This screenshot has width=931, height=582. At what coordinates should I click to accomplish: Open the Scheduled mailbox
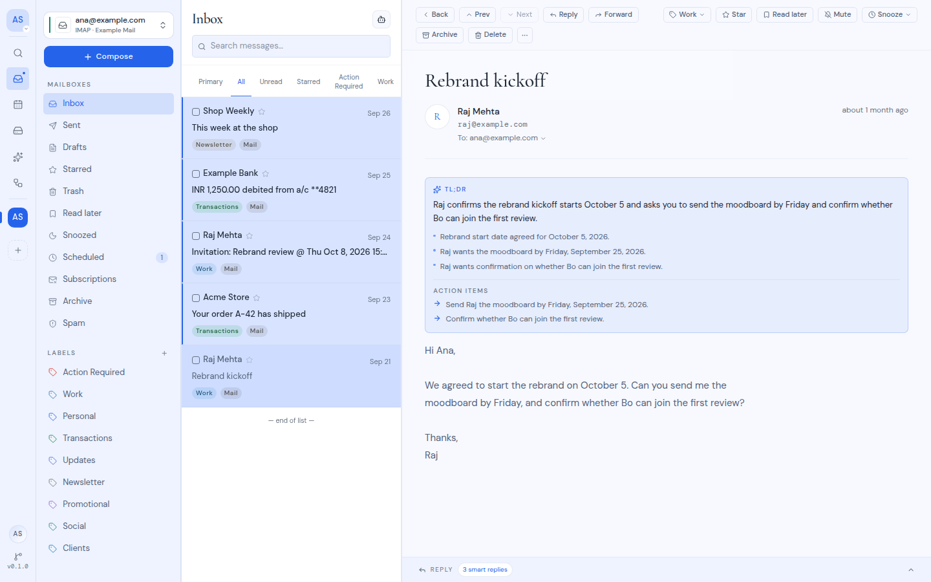coord(109,257)
